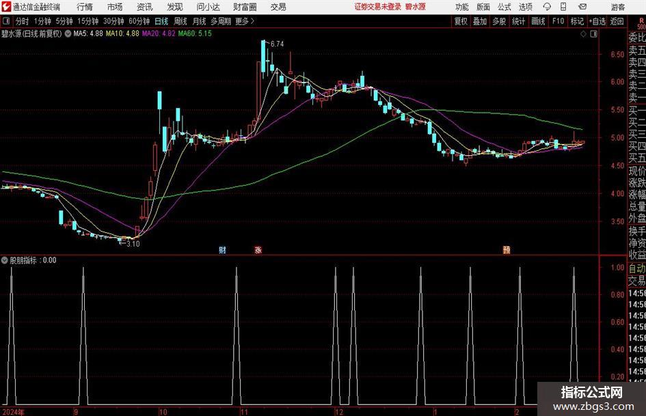Click the customer service headset icon
Screen dimensions: 646x416
coord(547,7)
